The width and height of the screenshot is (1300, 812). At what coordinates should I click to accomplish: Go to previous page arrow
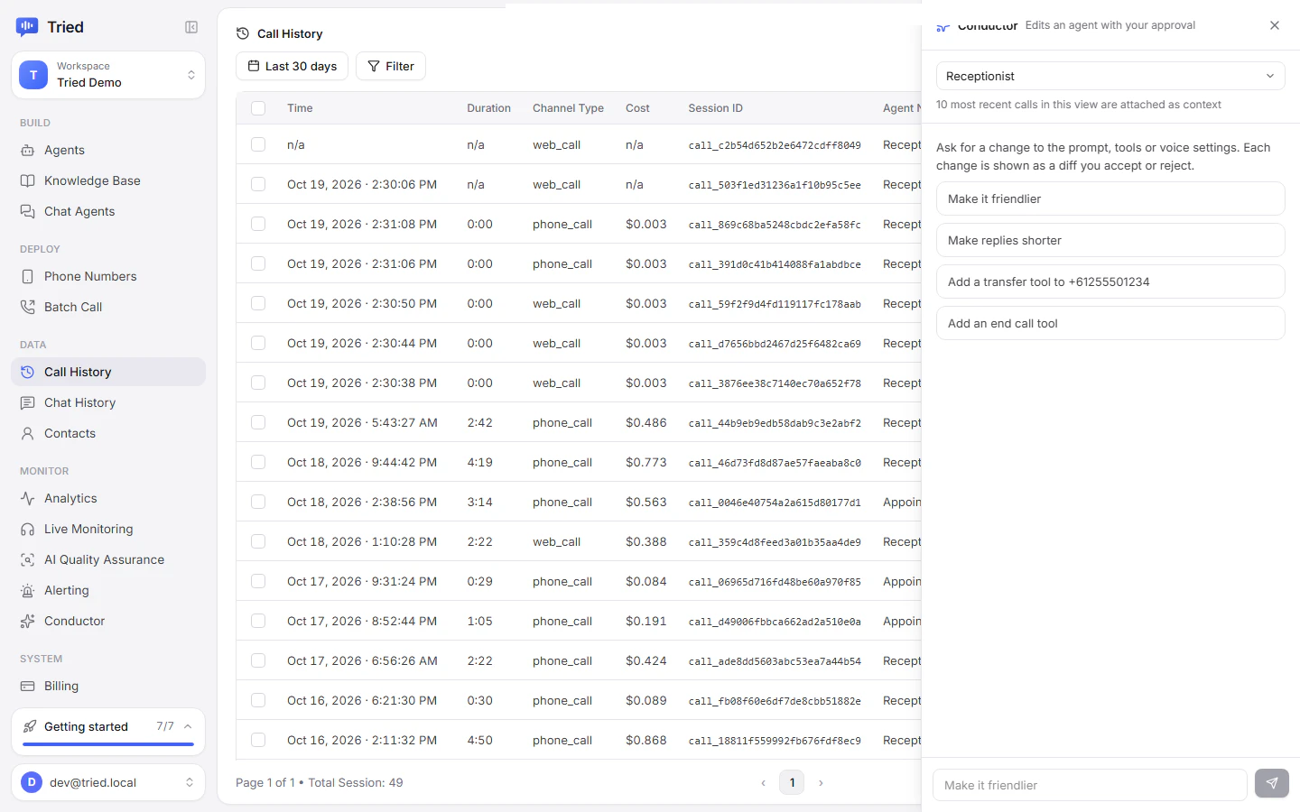763,783
